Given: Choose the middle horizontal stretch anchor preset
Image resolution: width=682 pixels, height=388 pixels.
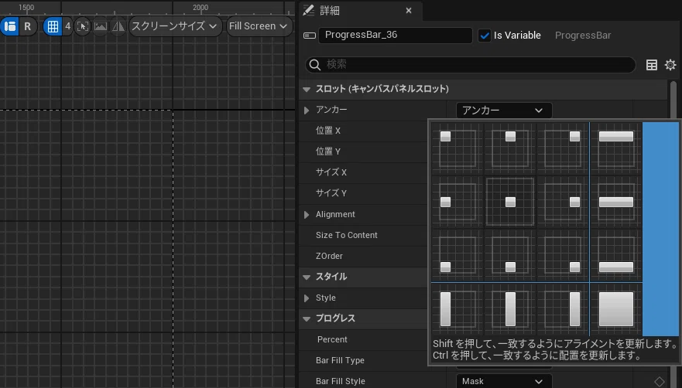Looking at the screenshot, I should [616, 202].
